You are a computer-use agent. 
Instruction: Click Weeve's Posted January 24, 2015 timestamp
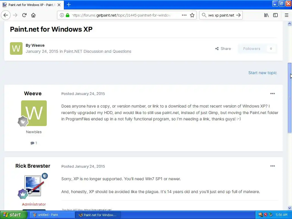pos(83,94)
